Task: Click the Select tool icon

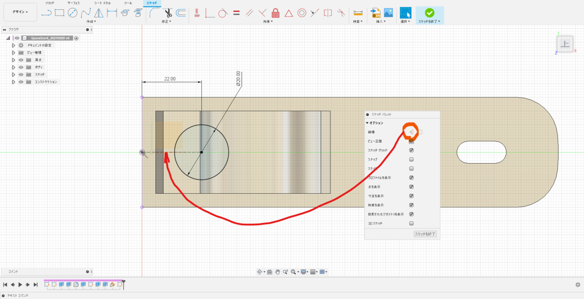Action: click(405, 13)
